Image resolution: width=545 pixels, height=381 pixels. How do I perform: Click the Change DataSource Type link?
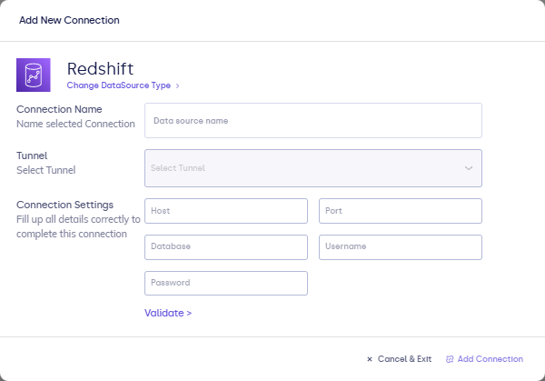[x=118, y=85]
